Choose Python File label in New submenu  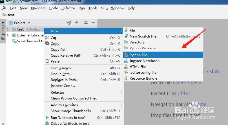coord(138,55)
